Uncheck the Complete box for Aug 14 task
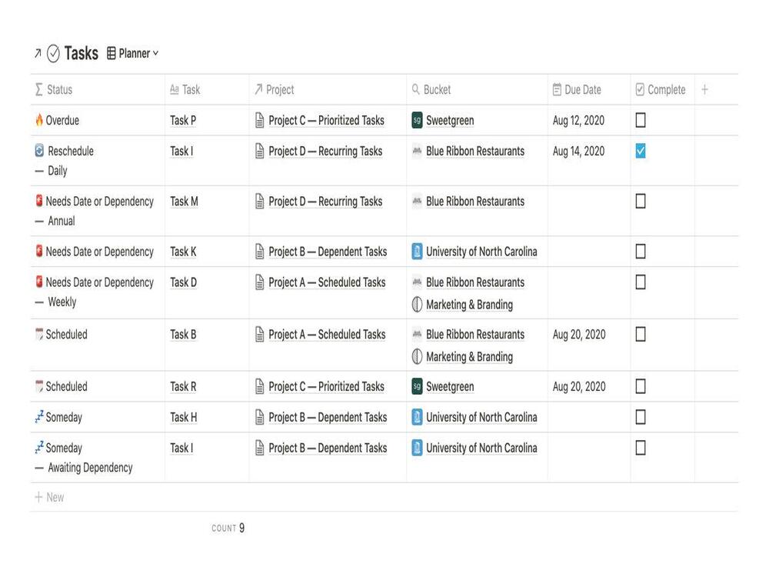The height and width of the screenshot is (577, 769). pos(641,151)
